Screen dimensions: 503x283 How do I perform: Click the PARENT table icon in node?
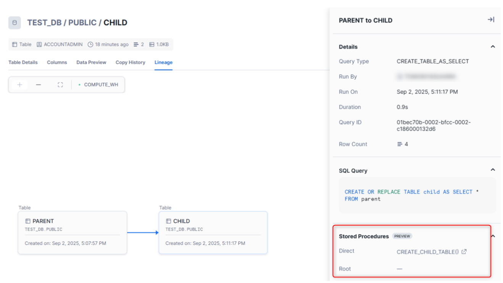point(27,221)
